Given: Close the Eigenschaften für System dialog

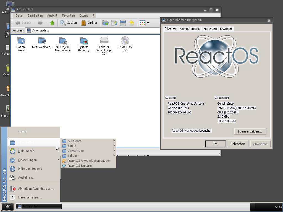Looking at the screenshot, I should pos(269,20).
